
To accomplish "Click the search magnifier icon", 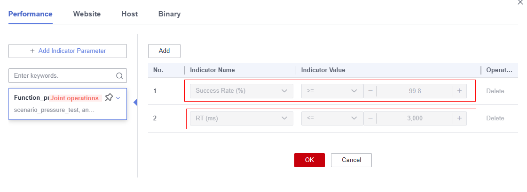I will [x=119, y=76].
